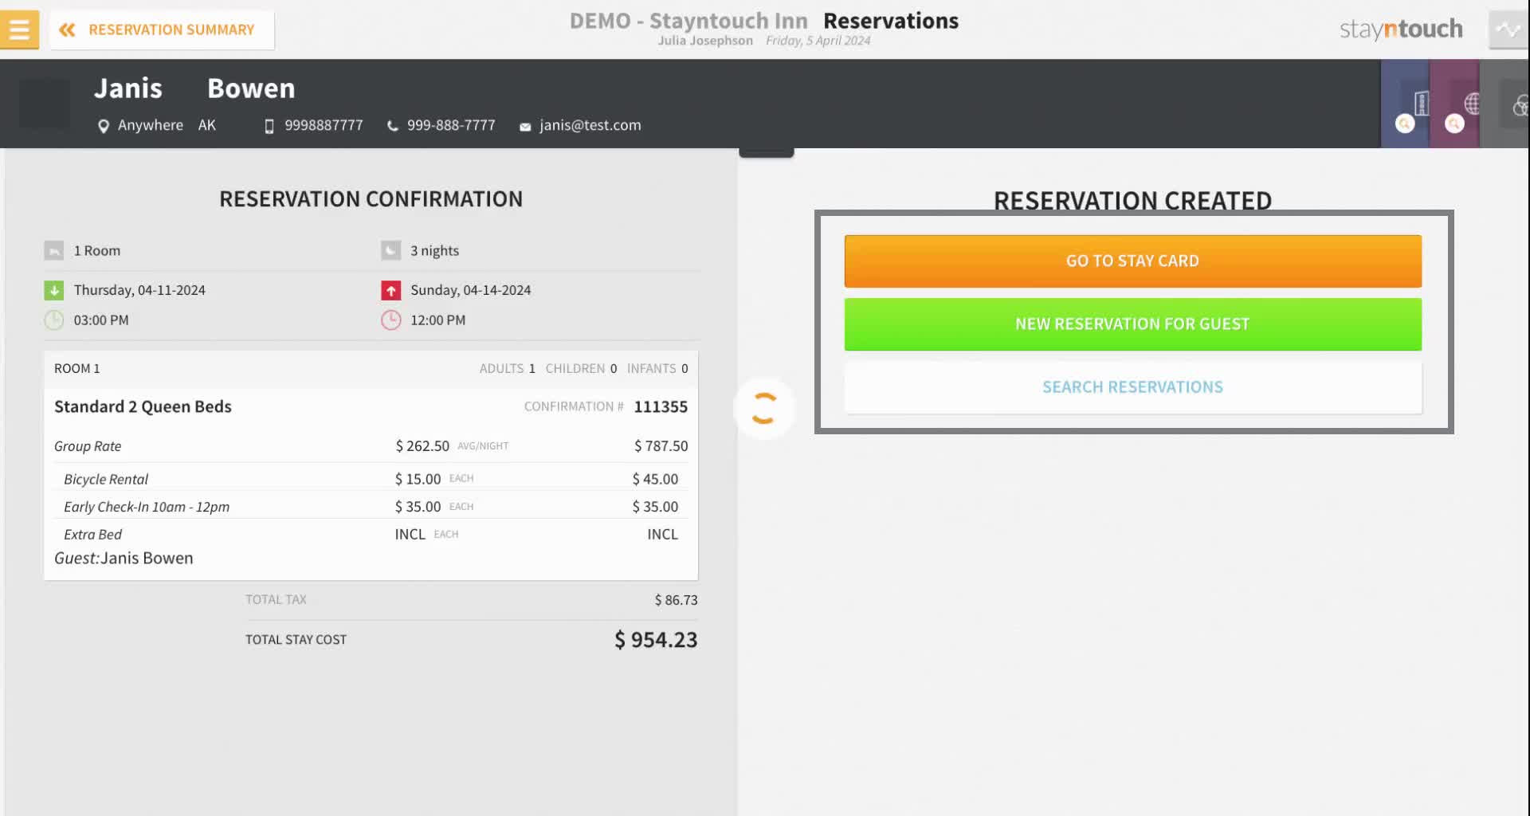
Task: Click arrival time 03:00 PM
Action: [101, 320]
